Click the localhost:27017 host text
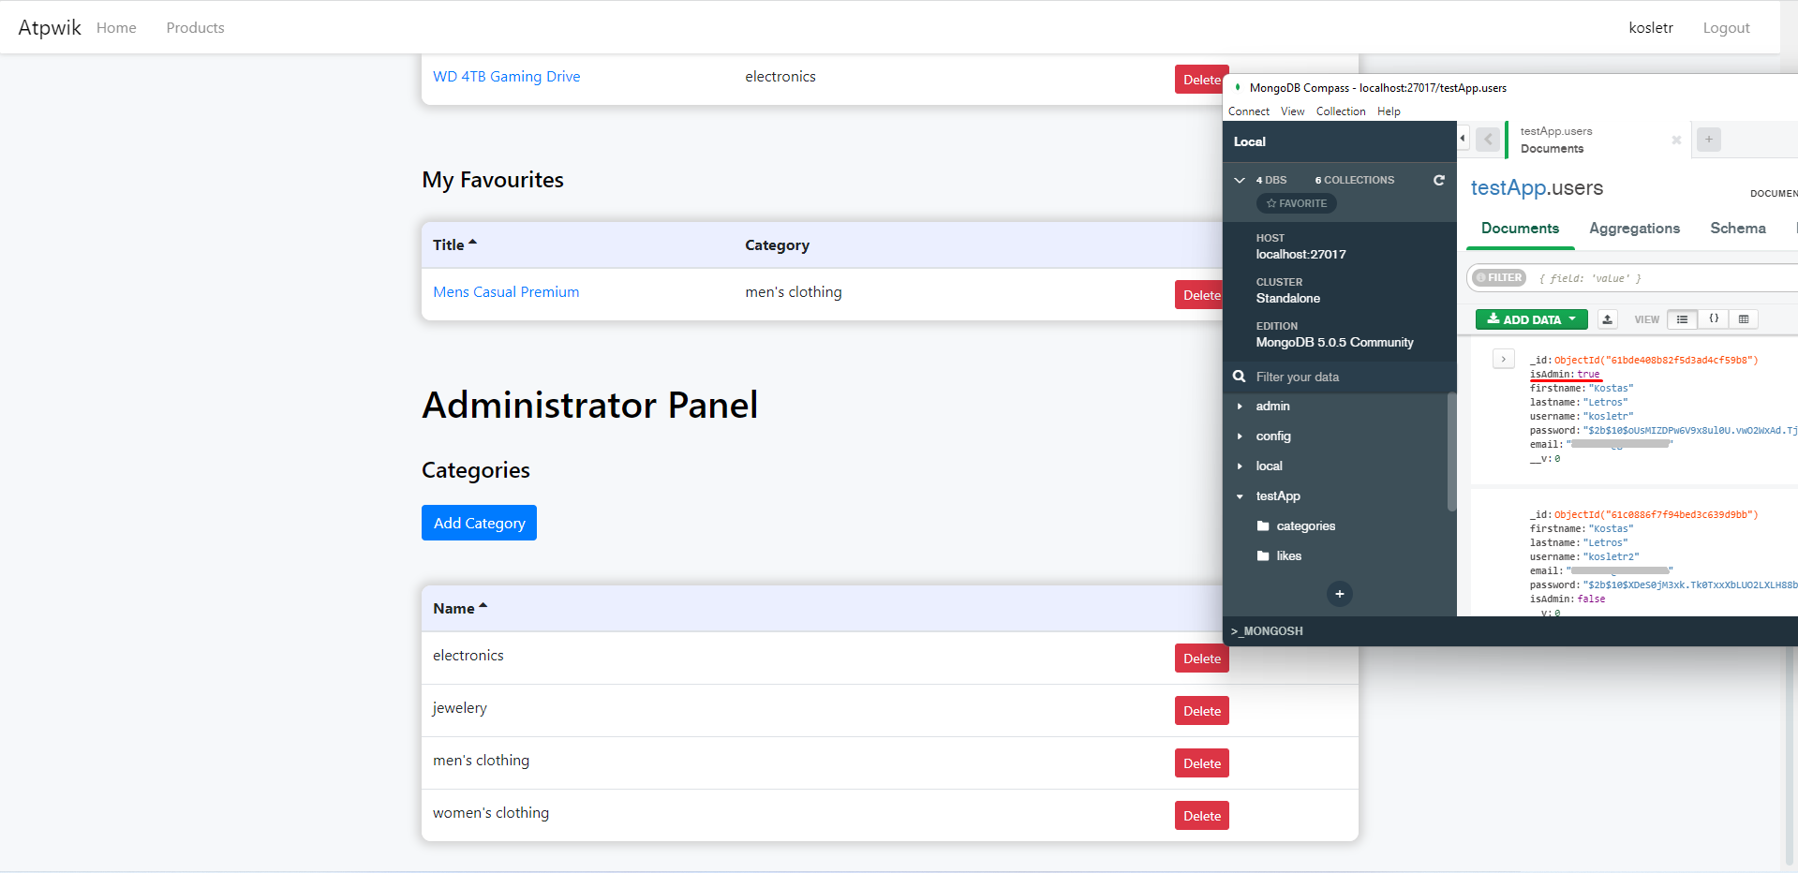 pyautogui.click(x=1300, y=254)
